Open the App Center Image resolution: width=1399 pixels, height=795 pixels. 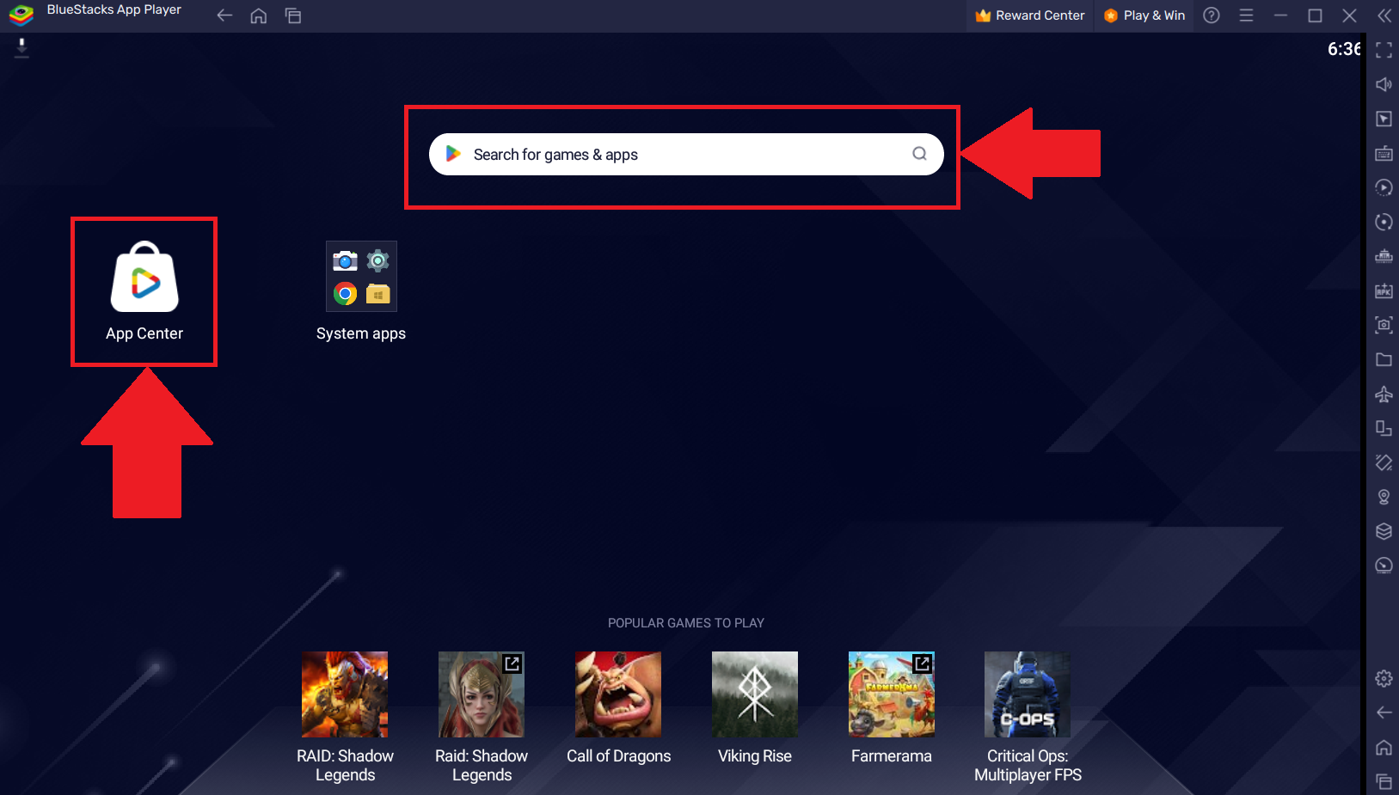click(x=144, y=278)
